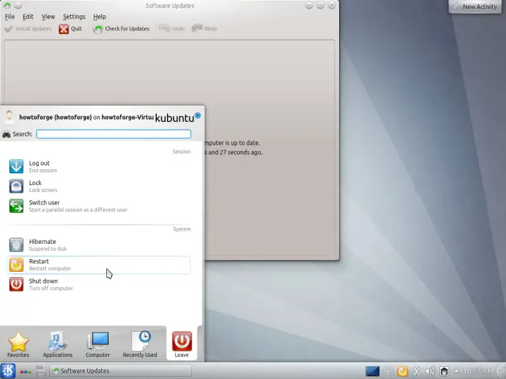
Task: Click the green Switch user icon
Action: [x=16, y=206]
